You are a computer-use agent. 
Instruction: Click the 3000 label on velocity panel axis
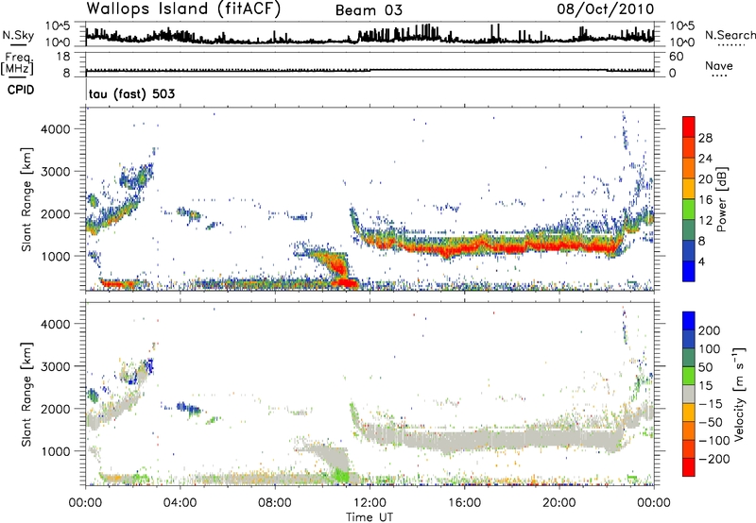[55, 366]
